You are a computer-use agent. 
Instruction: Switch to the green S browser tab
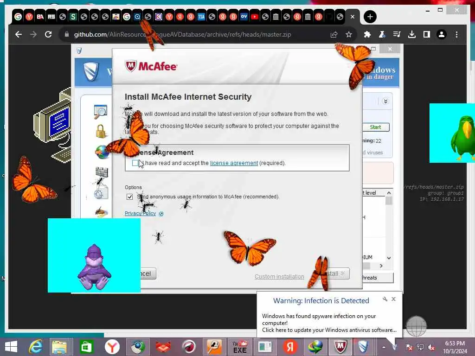73,17
